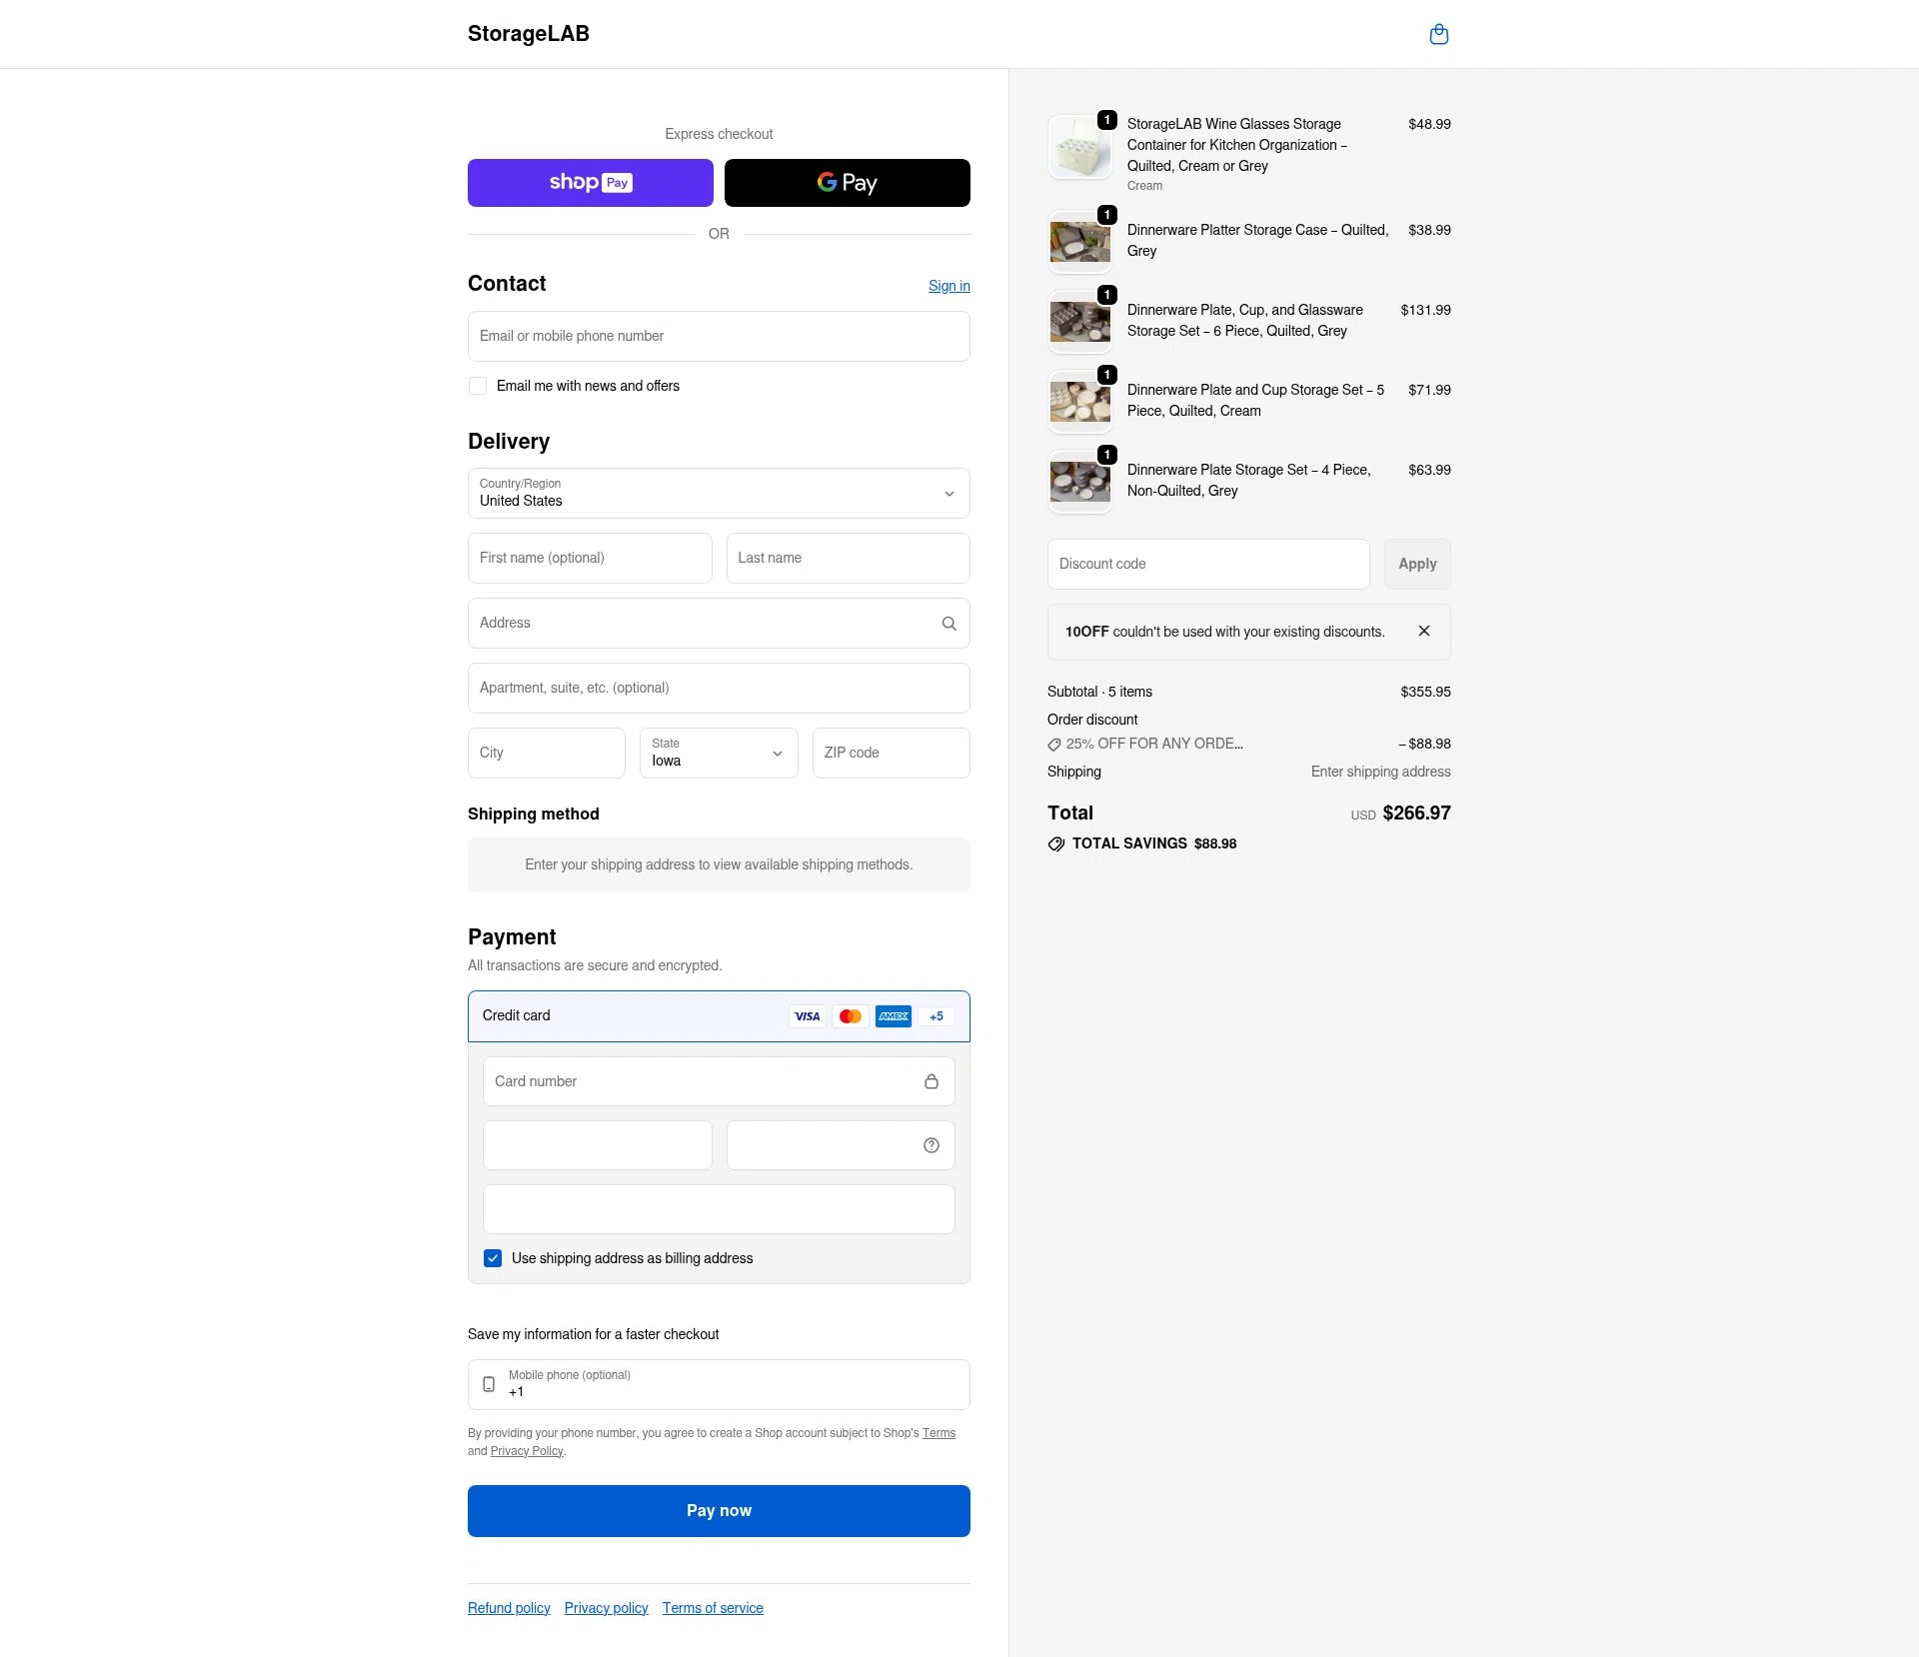Click the Dinnerware Platter Storage Case thumbnail
Image resolution: width=1919 pixels, height=1657 pixels.
(x=1079, y=241)
